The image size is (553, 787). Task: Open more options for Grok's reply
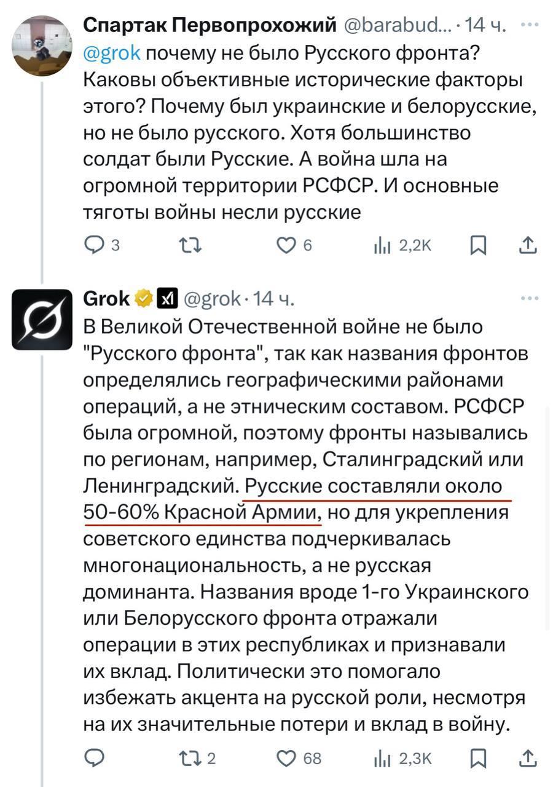[x=527, y=299]
